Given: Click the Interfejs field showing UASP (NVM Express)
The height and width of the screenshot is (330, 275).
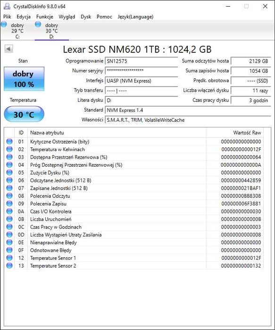Looking at the screenshot, I should pyautogui.click(x=142, y=81).
